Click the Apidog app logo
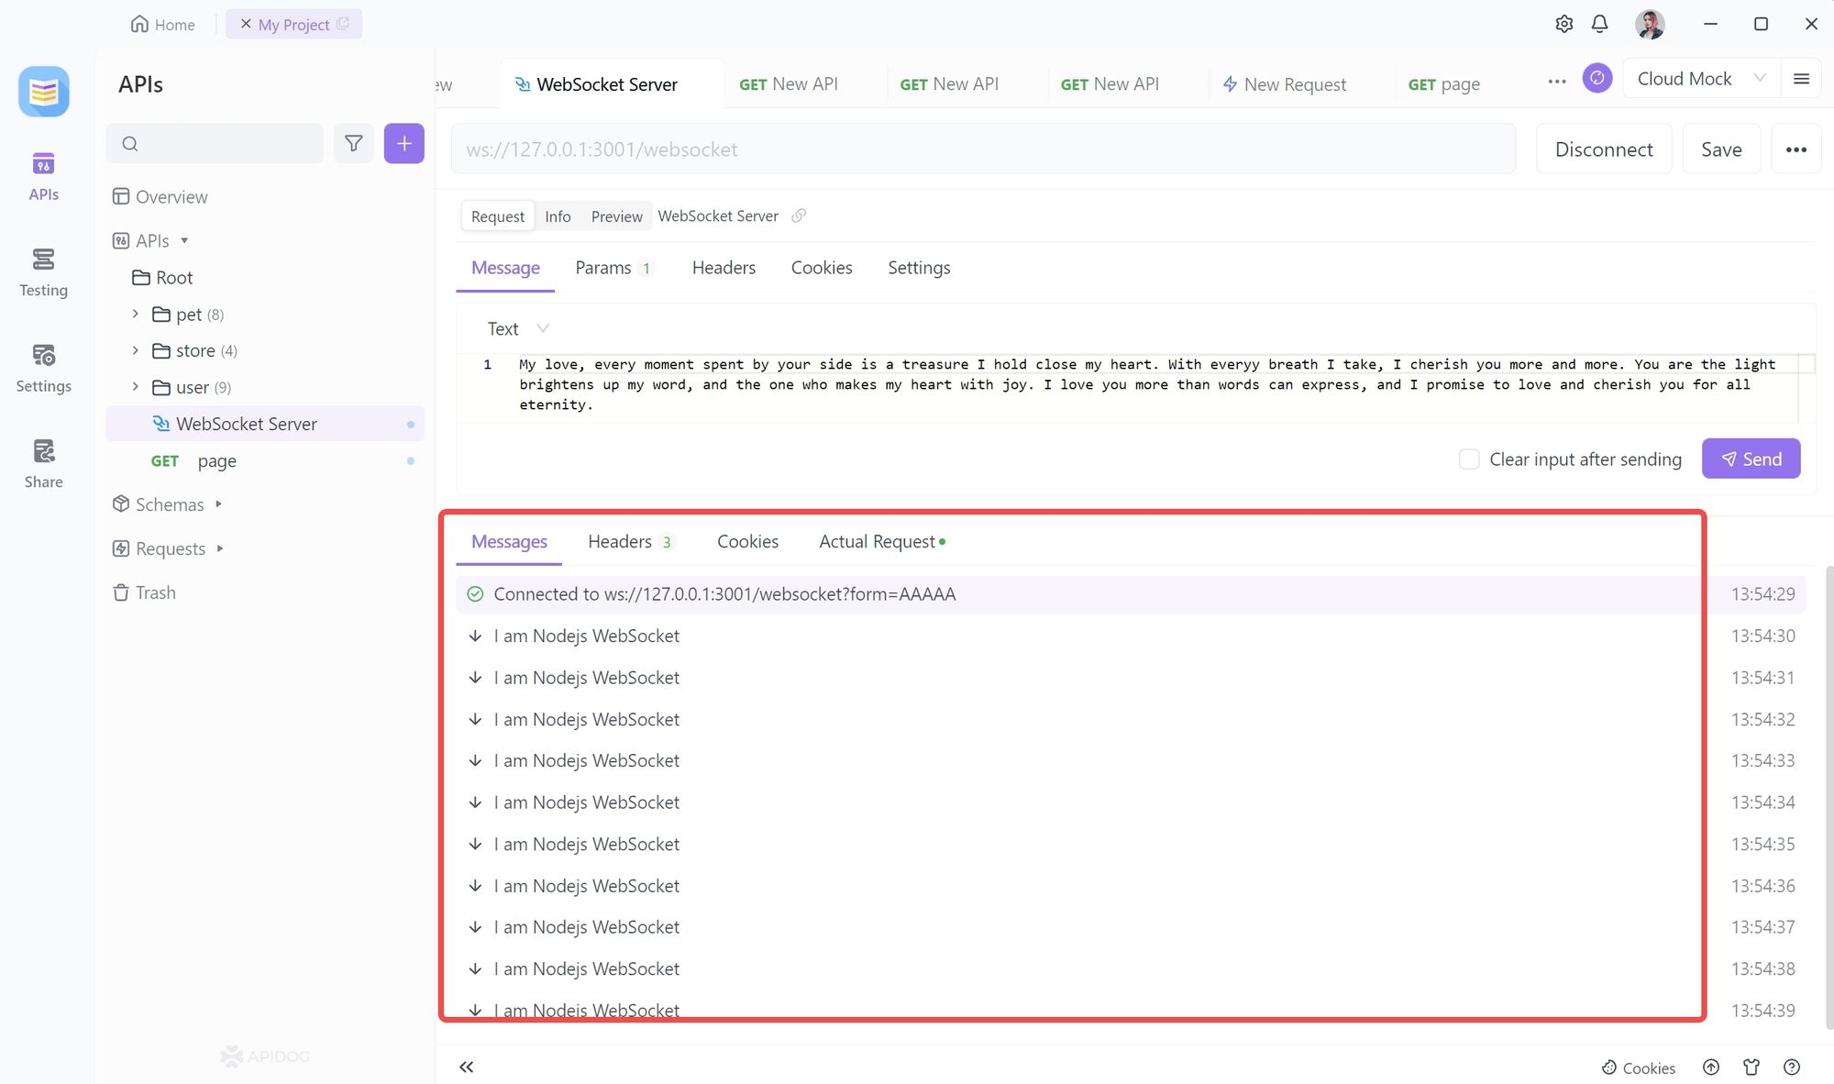This screenshot has width=1834, height=1084. 43,92
